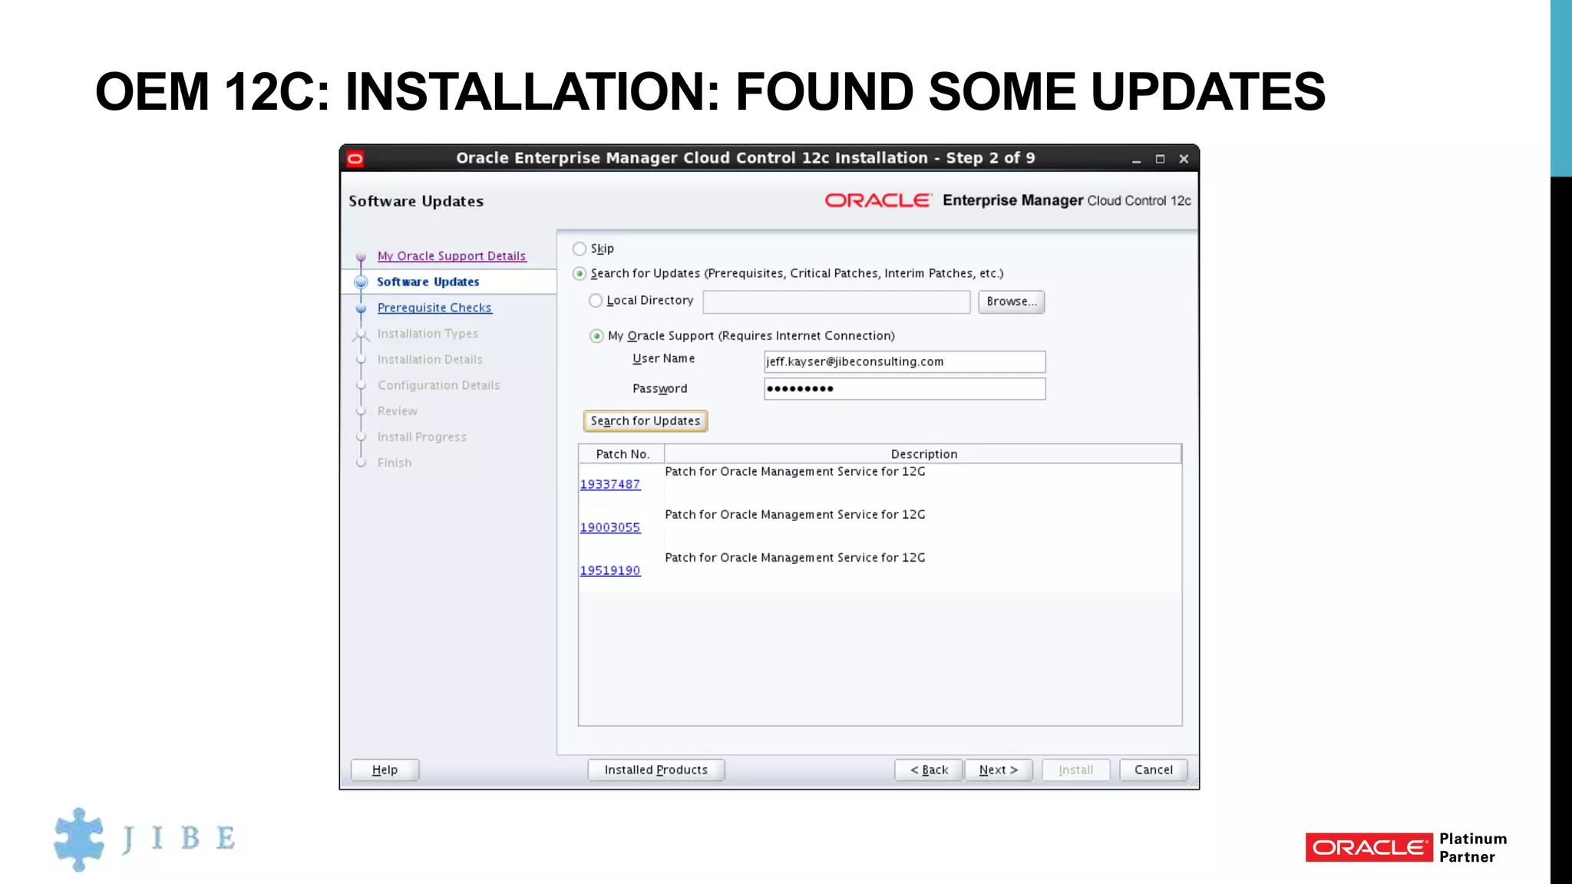Click the My Oracle Support Details bullet icon
Image resolution: width=1572 pixels, height=884 pixels.
(x=361, y=257)
